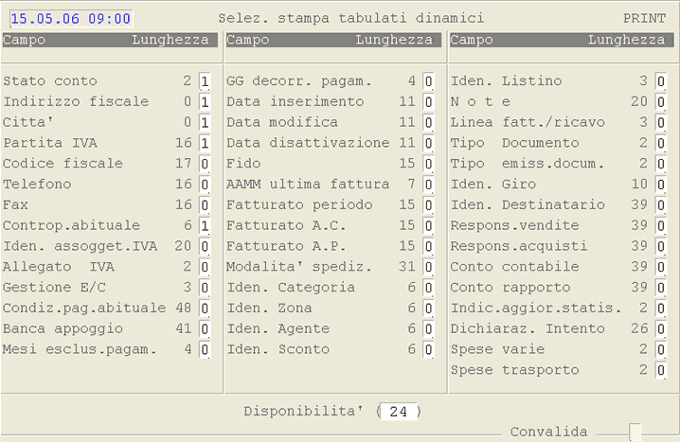Screen dimensions: 680x442
Task: Click the Selez. stampa tabulati dinamici title
Action: pos(350,19)
